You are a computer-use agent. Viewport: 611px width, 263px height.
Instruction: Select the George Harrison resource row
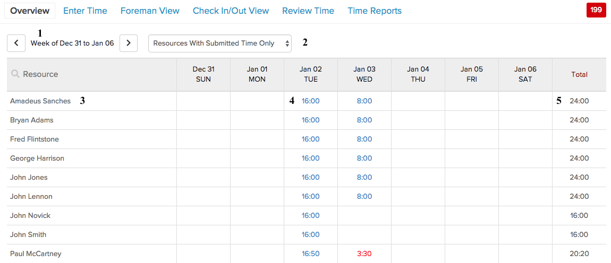(305, 159)
